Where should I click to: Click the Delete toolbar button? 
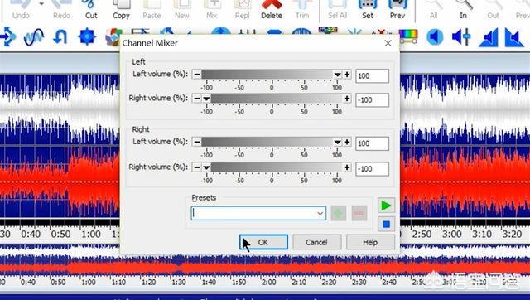click(272, 10)
